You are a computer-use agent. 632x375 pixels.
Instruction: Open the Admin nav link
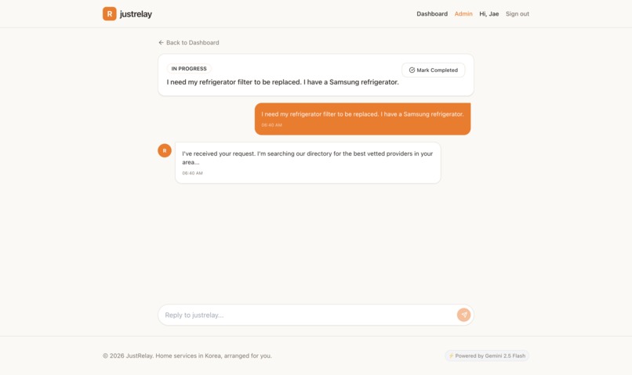pos(463,13)
